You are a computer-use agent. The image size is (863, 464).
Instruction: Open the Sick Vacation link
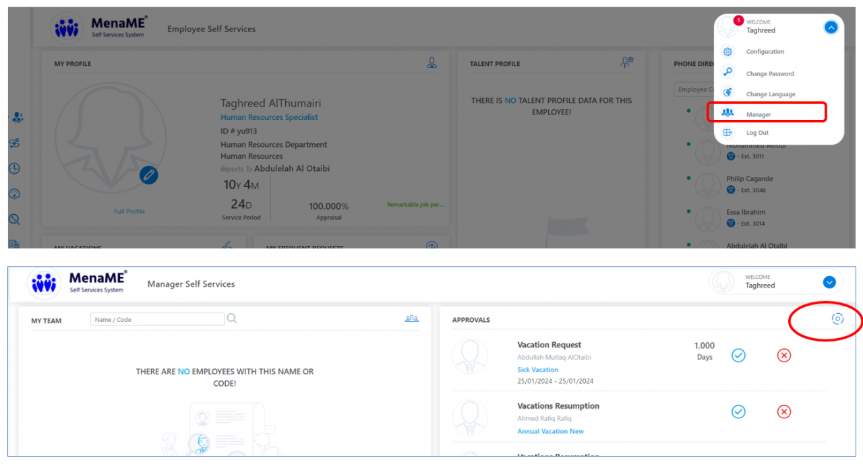pos(537,370)
